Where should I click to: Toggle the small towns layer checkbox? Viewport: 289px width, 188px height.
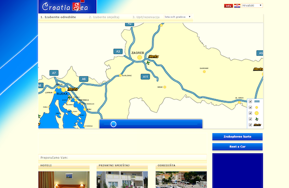(250, 107)
